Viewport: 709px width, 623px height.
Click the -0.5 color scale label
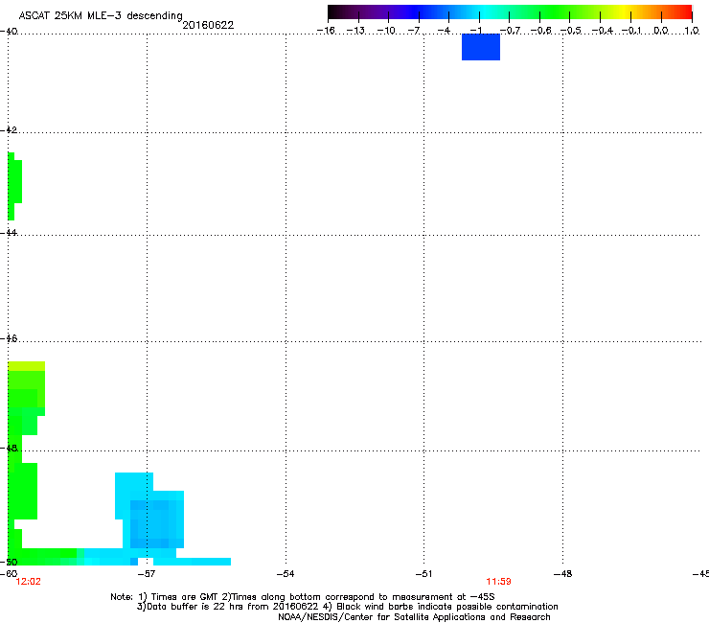tap(570, 31)
